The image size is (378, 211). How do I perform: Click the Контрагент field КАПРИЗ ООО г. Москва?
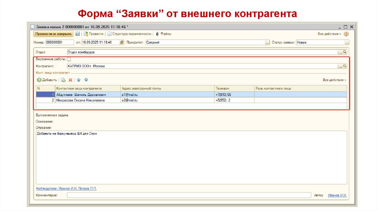202,66
